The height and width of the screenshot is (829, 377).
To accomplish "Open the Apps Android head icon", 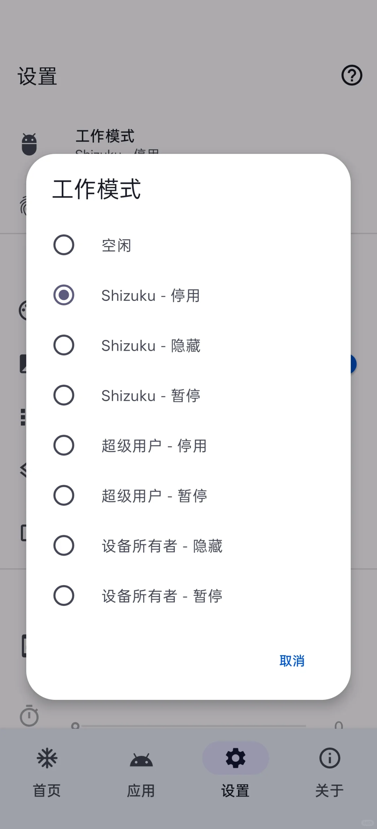I will [141, 759].
